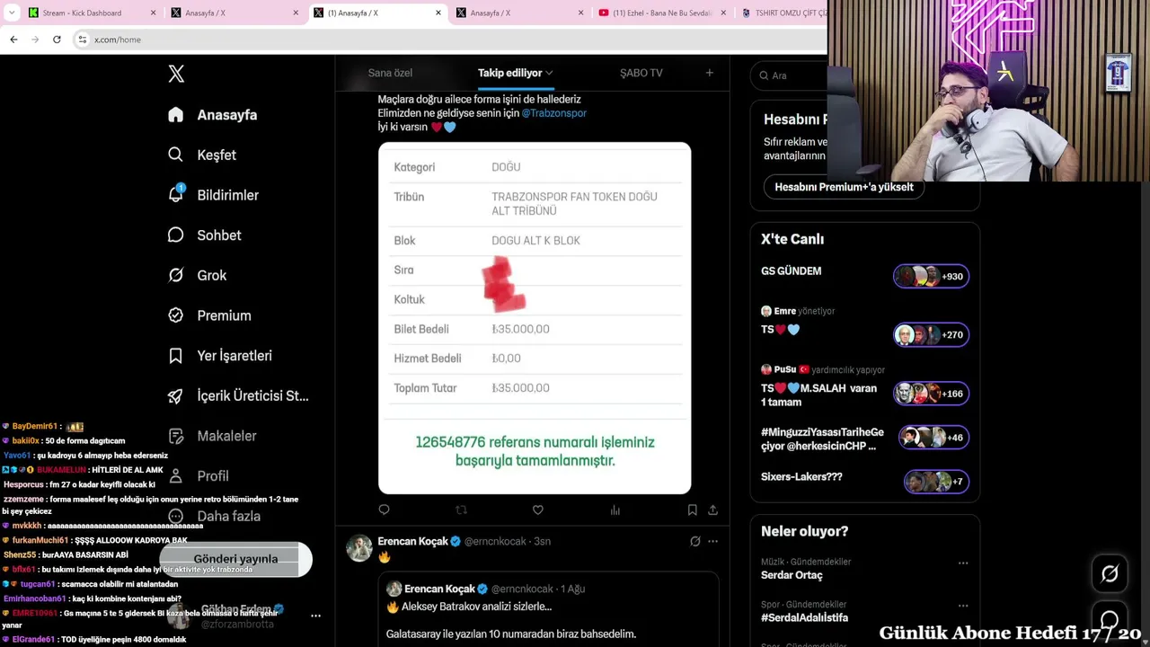Screen dimensions: 1150x647
Task: Close the Ezhel YouTube browser tab
Action: tap(723, 13)
